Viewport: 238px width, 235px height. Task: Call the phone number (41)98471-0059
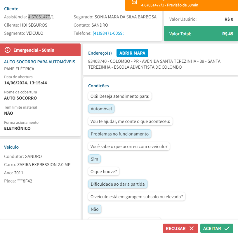(108, 33)
